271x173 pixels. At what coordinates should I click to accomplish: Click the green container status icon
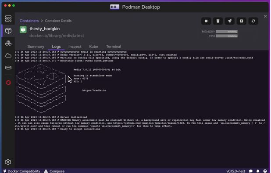tap(23, 29)
